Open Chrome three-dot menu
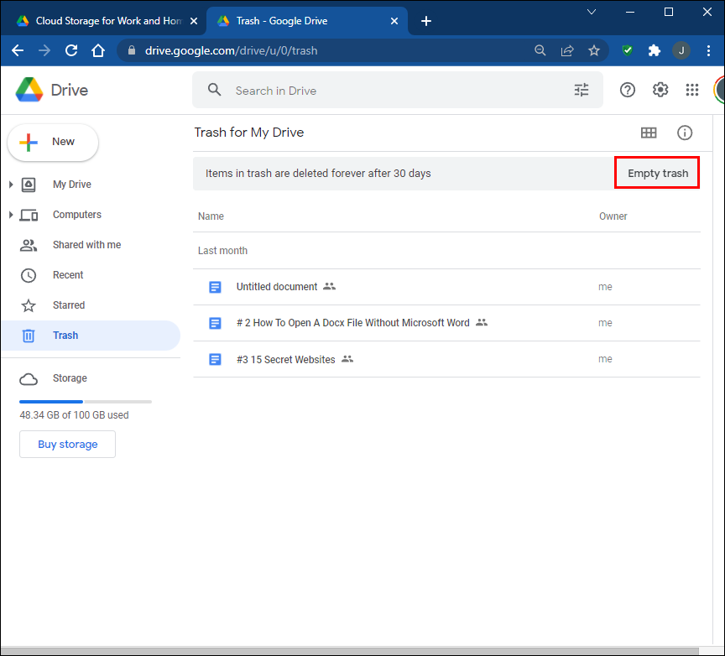Viewport: 725px width, 656px height. [x=710, y=50]
